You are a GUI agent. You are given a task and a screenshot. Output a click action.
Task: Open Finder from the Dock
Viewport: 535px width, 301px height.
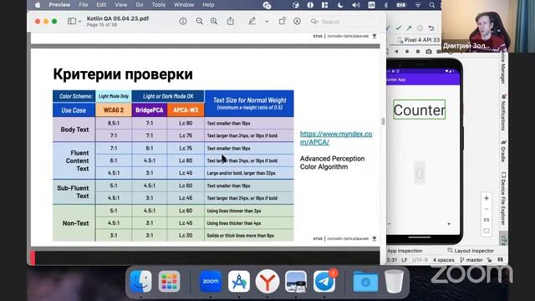[140, 281]
